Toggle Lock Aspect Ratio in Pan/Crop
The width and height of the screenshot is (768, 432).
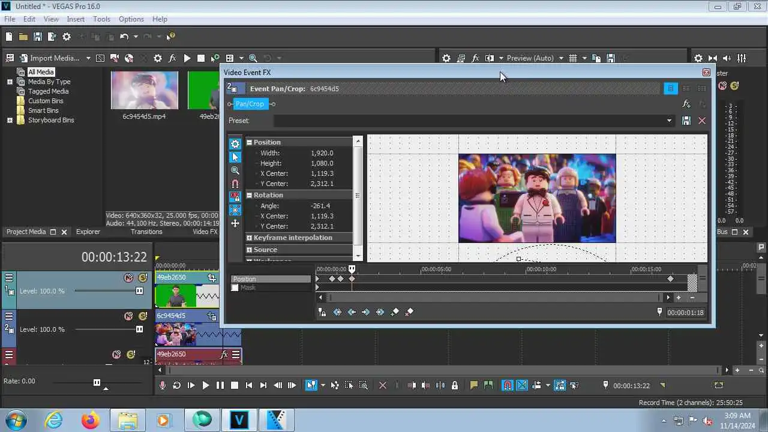[235, 197]
